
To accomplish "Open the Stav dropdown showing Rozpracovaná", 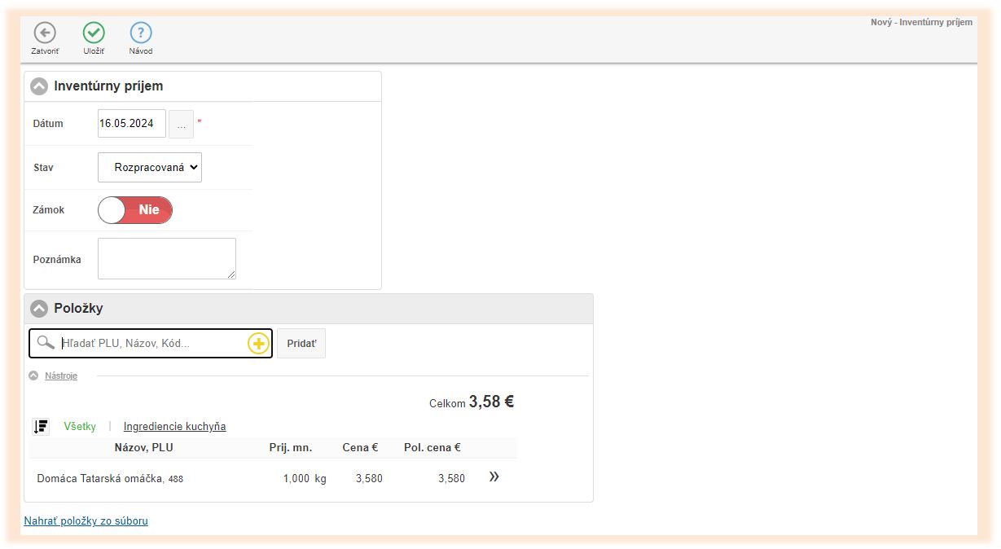I will [150, 167].
